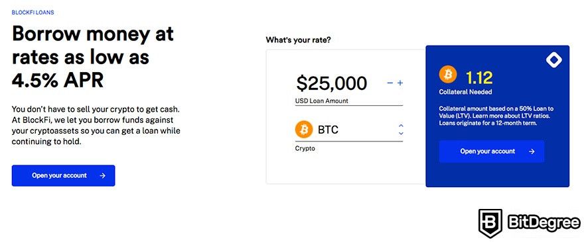Click the left Open your account button
Screen dimensions: 584x242
63,176
